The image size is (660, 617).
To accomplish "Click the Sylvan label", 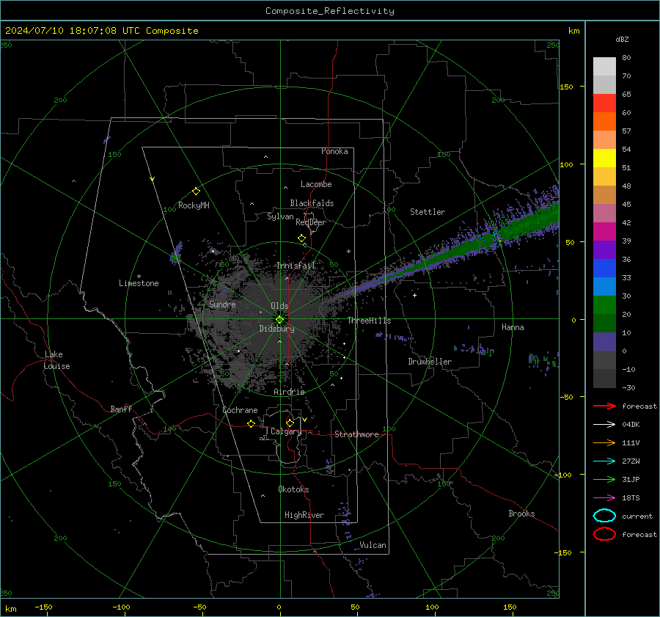I will 280,216.
